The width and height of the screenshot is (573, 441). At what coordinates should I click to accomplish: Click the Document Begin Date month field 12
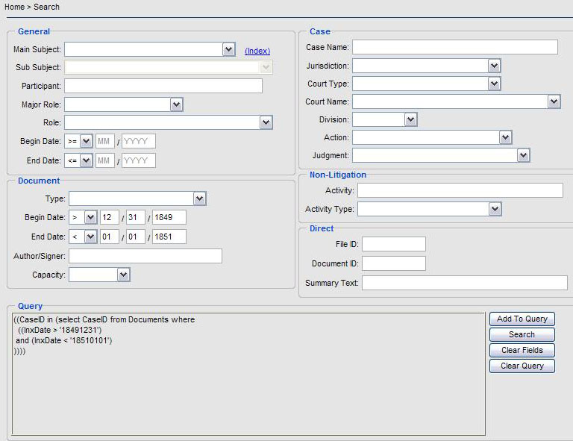click(x=110, y=217)
